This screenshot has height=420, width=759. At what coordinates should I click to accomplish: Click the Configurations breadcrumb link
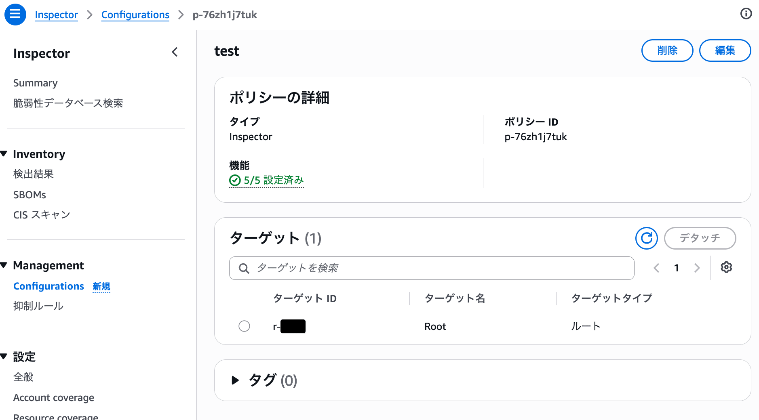coord(135,15)
